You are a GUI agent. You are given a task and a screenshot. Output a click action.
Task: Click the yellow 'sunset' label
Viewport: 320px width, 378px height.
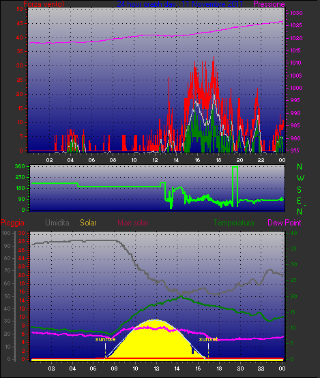[208, 339]
